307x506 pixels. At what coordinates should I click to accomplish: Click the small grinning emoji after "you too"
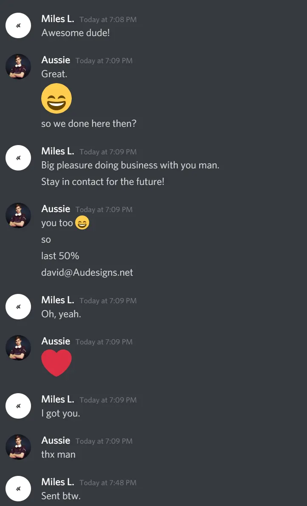(82, 223)
